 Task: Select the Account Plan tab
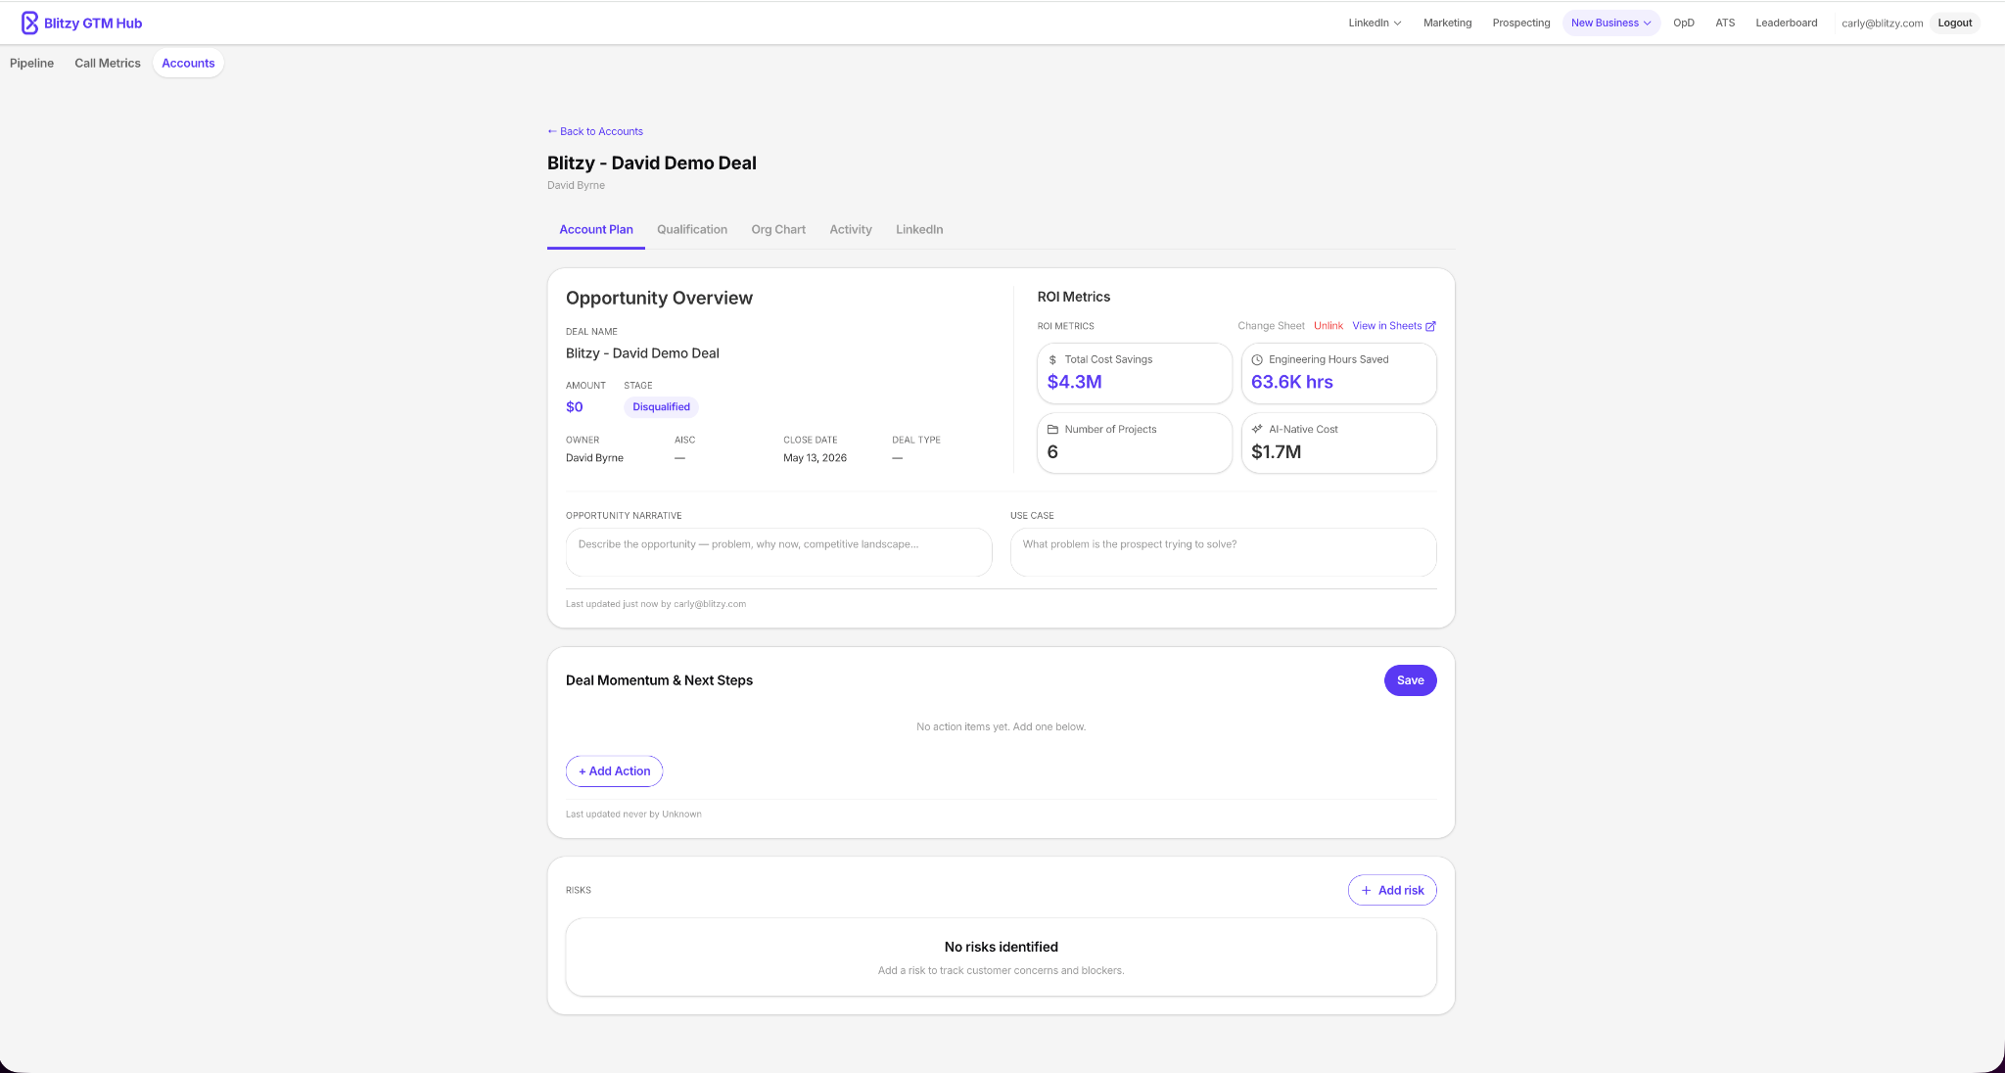point(596,229)
